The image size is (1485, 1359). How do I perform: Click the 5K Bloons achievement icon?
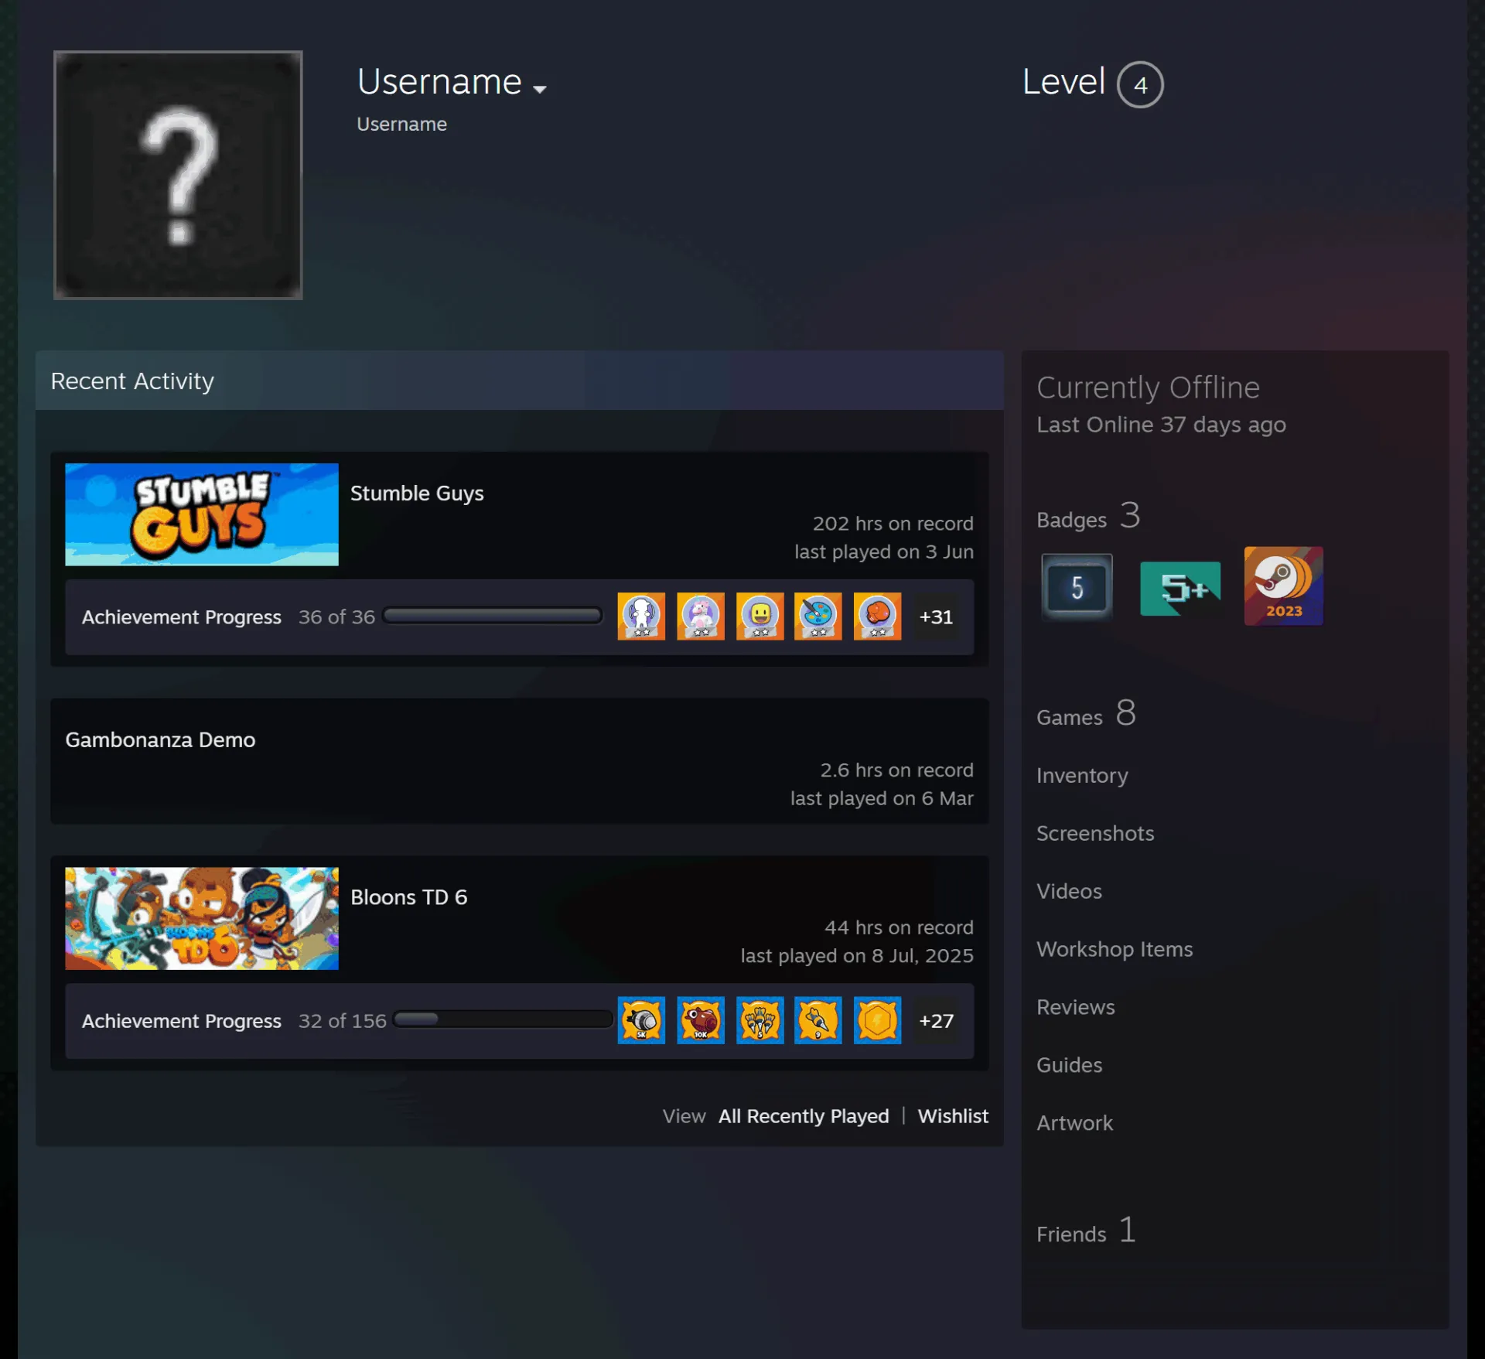(x=641, y=1020)
